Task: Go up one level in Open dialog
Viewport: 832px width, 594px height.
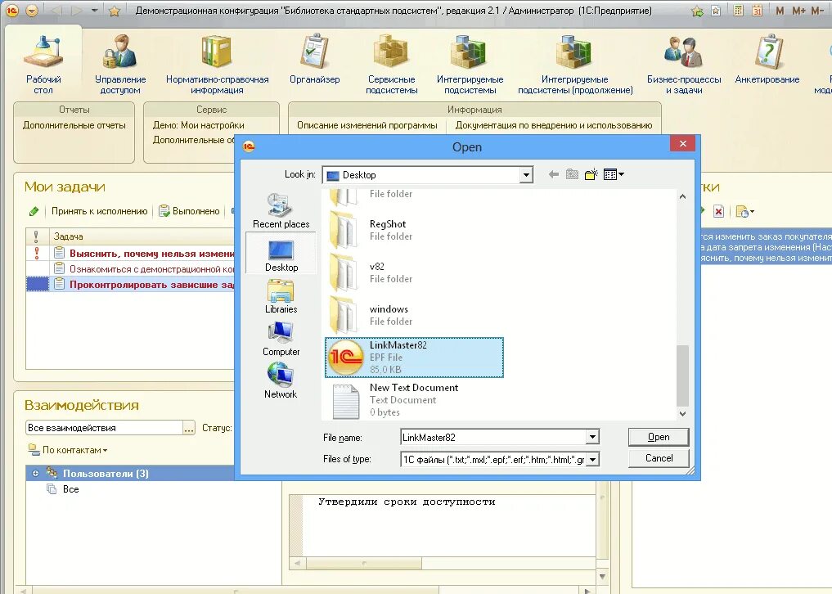Action: (x=572, y=174)
